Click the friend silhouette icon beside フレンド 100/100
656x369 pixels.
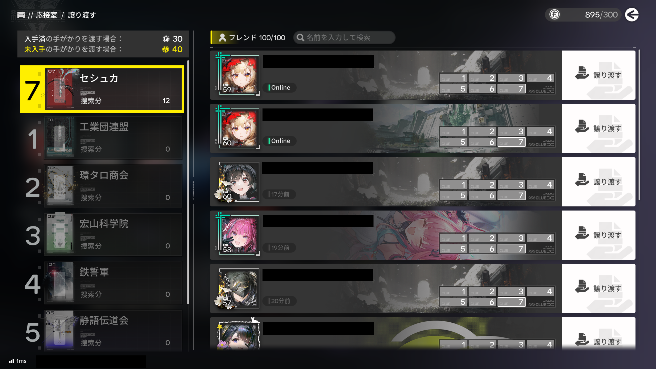[222, 38]
